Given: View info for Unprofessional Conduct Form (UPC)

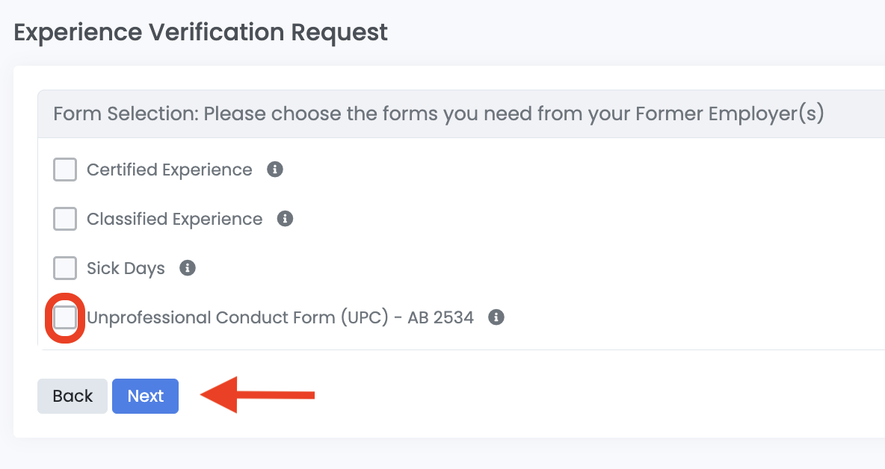Looking at the screenshot, I should (496, 317).
